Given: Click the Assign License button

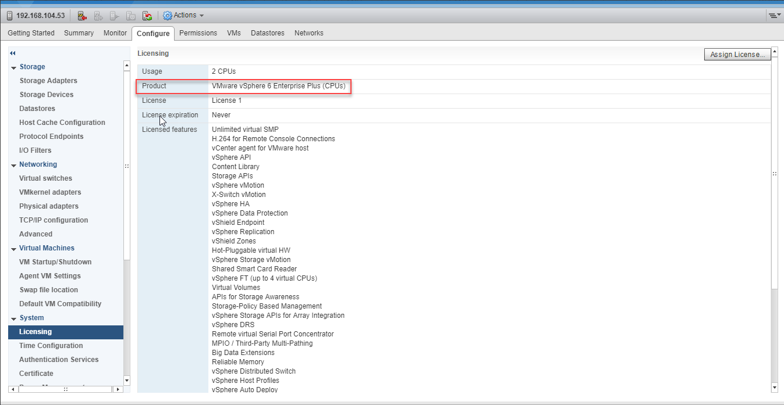Looking at the screenshot, I should tap(738, 54).
